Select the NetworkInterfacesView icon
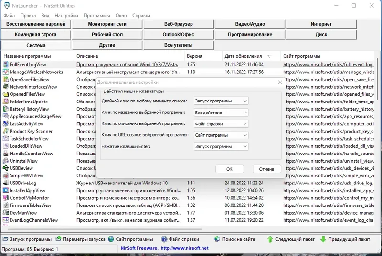This screenshot has width=382, height=256. [6, 87]
